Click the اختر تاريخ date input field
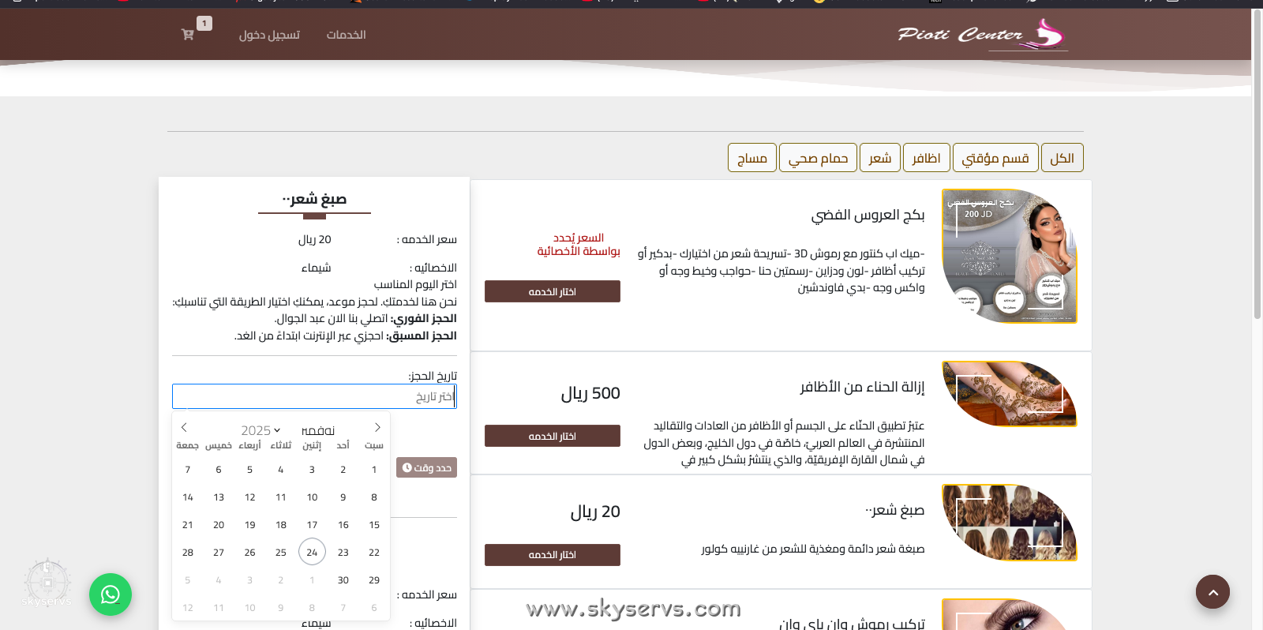1263x630 pixels. pyautogui.click(x=314, y=396)
